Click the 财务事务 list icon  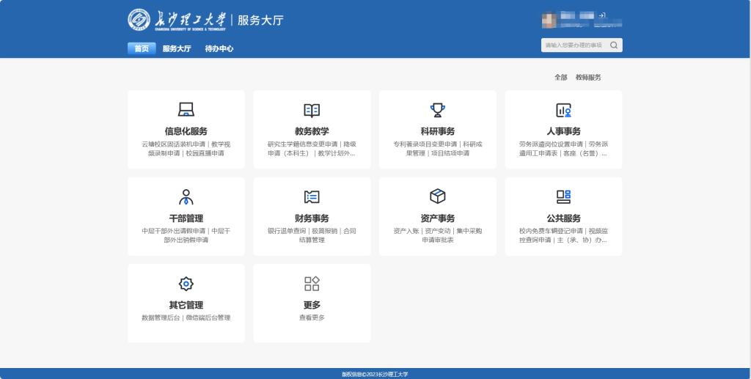pyautogui.click(x=312, y=196)
